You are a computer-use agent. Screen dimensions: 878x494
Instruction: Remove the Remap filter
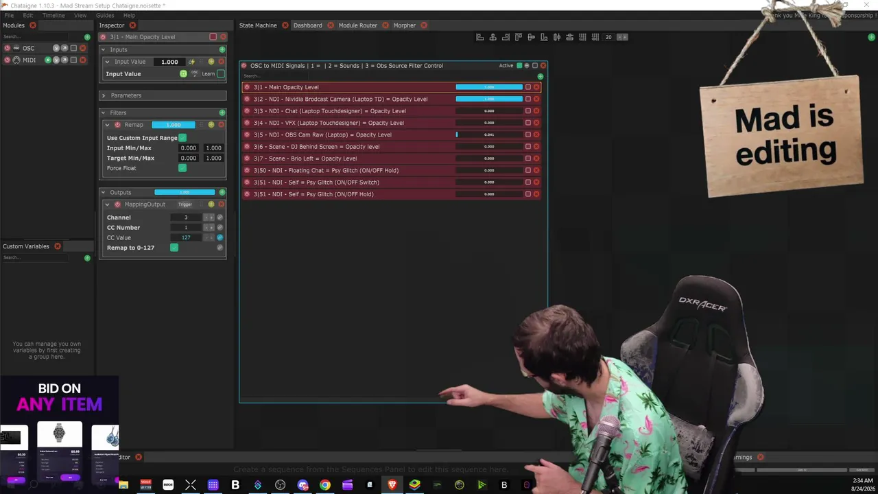pyautogui.click(x=221, y=125)
